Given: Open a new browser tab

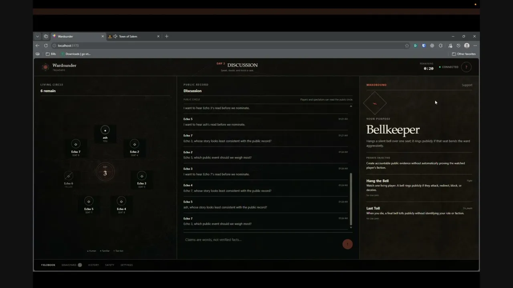Looking at the screenshot, I should click(x=167, y=36).
